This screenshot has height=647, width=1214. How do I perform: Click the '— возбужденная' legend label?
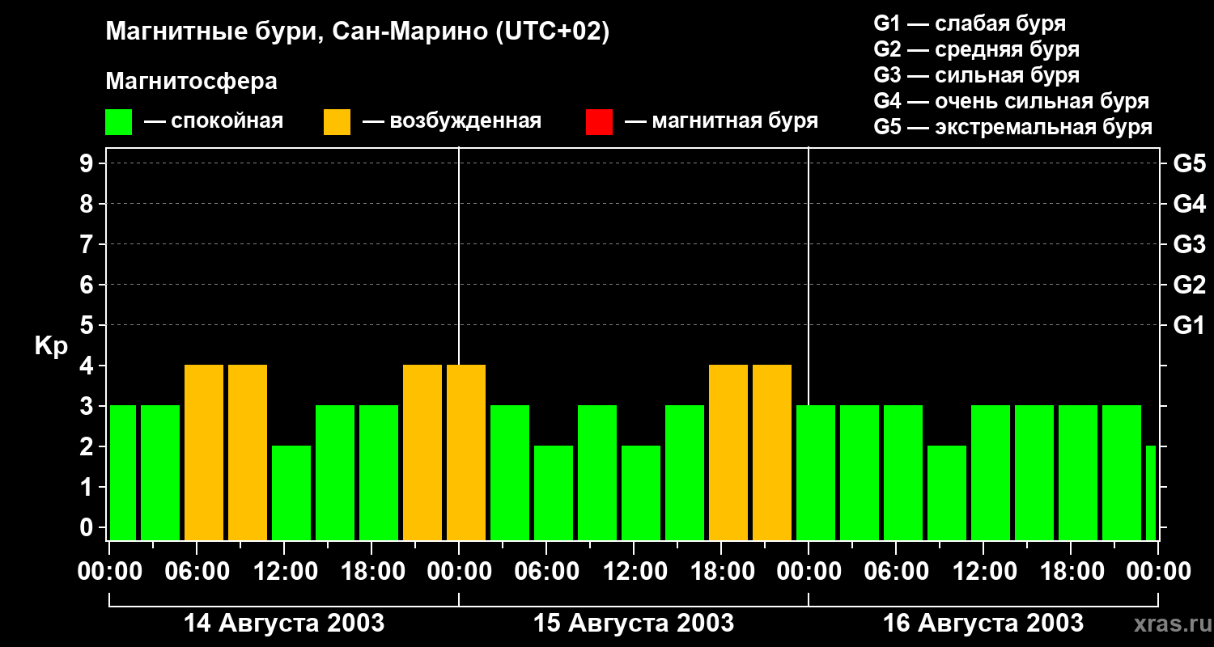452,121
